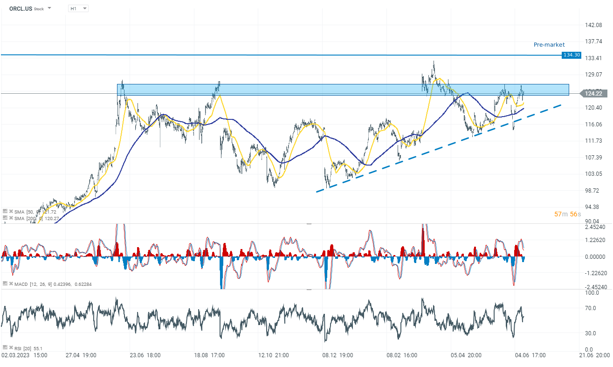Open settings icon for the RSI indicator
The height and width of the screenshot is (367, 613).
pyautogui.click(x=5, y=347)
